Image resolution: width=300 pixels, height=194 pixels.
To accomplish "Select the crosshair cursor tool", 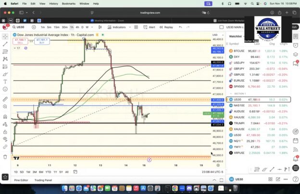I will click(5, 36).
